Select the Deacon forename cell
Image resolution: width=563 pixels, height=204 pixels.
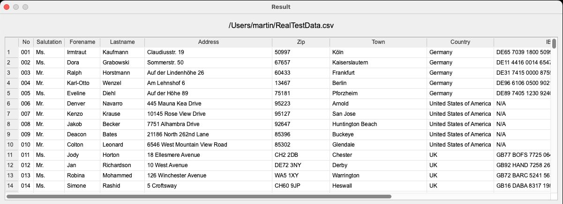82,134
